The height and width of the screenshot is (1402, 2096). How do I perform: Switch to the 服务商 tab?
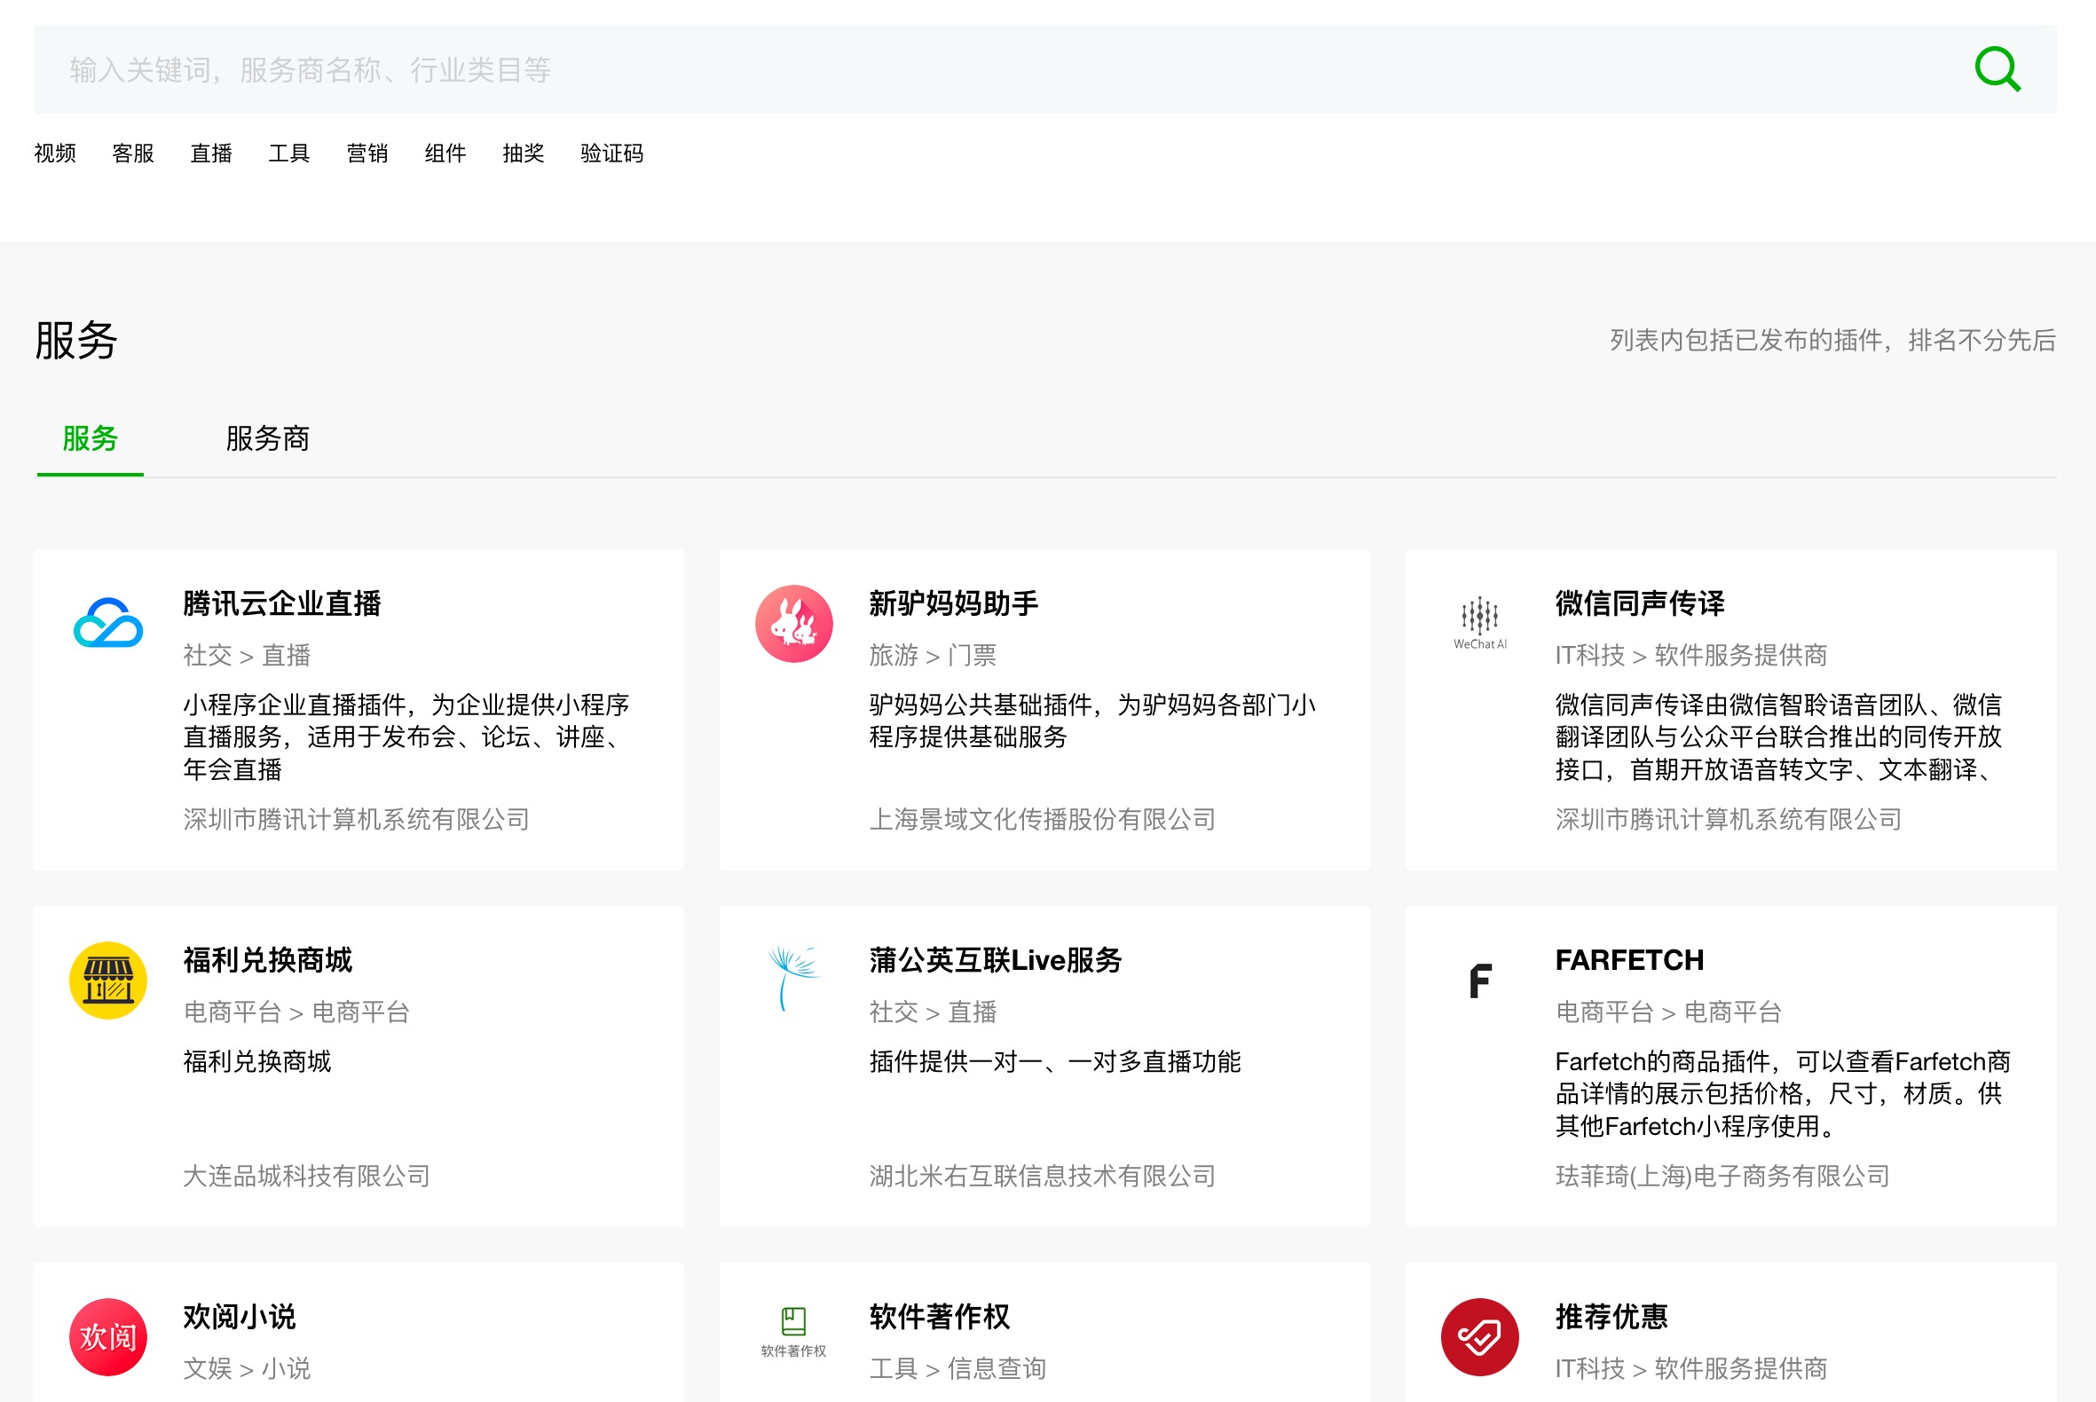(x=267, y=439)
